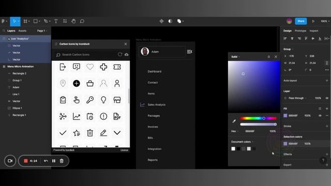Open Figma main menu icon

pyautogui.click(x=3, y=21)
